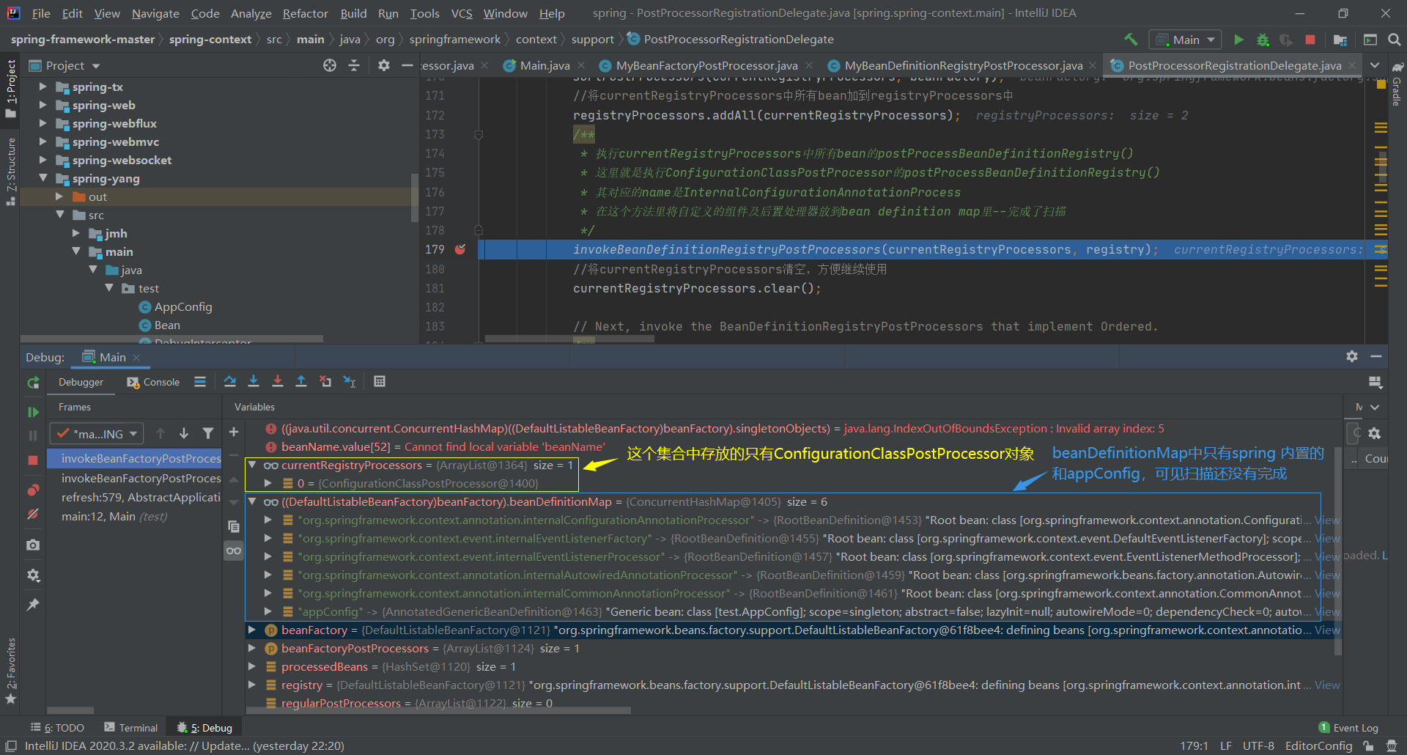Collapse the spring-yang module in Project tree
Screen dimensions: 1407x755
click(43, 178)
